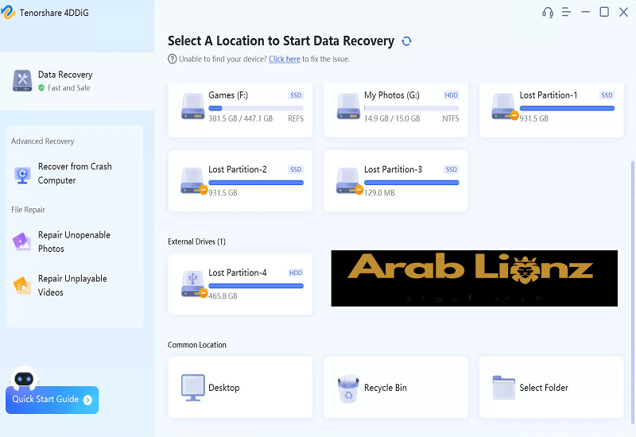The width and height of the screenshot is (636, 437).
Task: Choose the Games (F:) drive label
Action: [228, 95]
